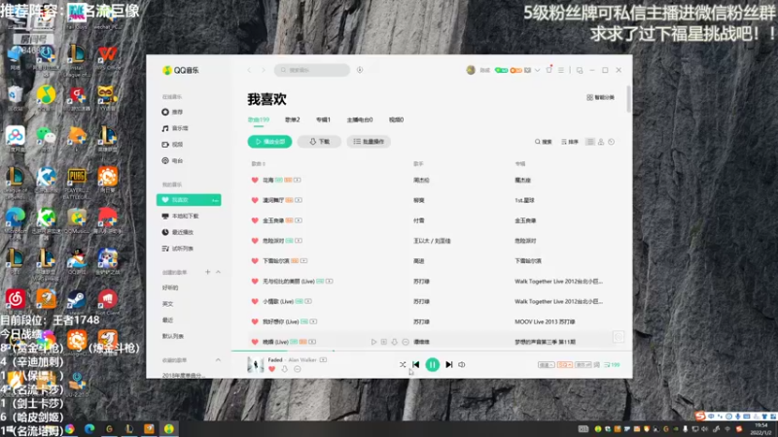
Task: Open 搜索 search within the song list
Action: (544, 142)
